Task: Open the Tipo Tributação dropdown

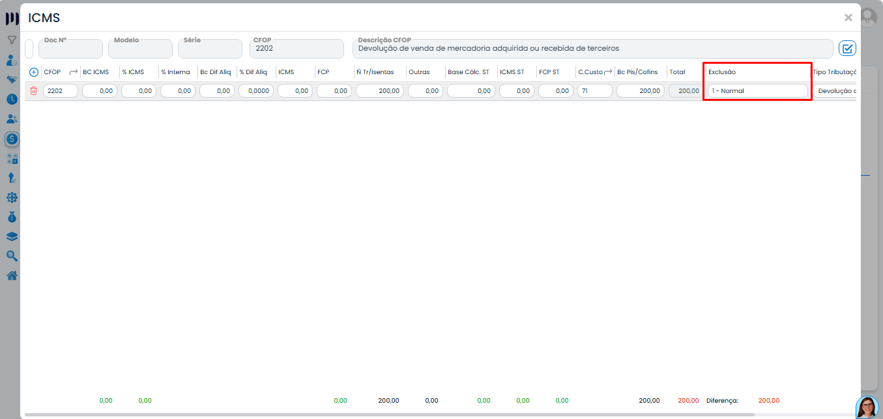Action: pos(836,91)
